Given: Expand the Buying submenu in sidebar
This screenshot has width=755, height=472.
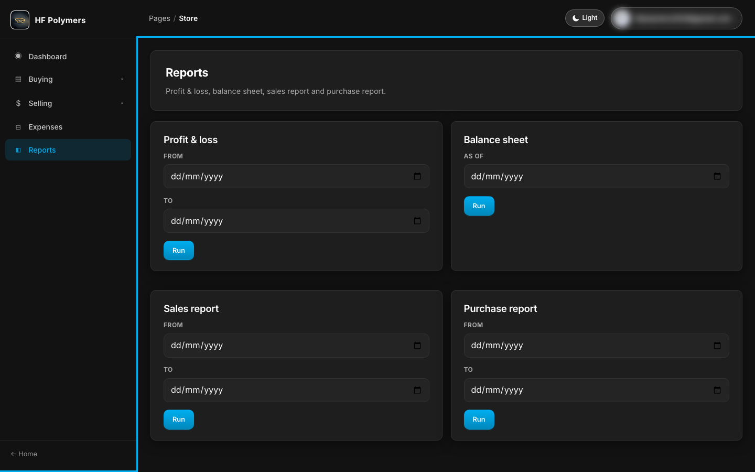Looking at the screenshot, I should [x=68, y=79].
